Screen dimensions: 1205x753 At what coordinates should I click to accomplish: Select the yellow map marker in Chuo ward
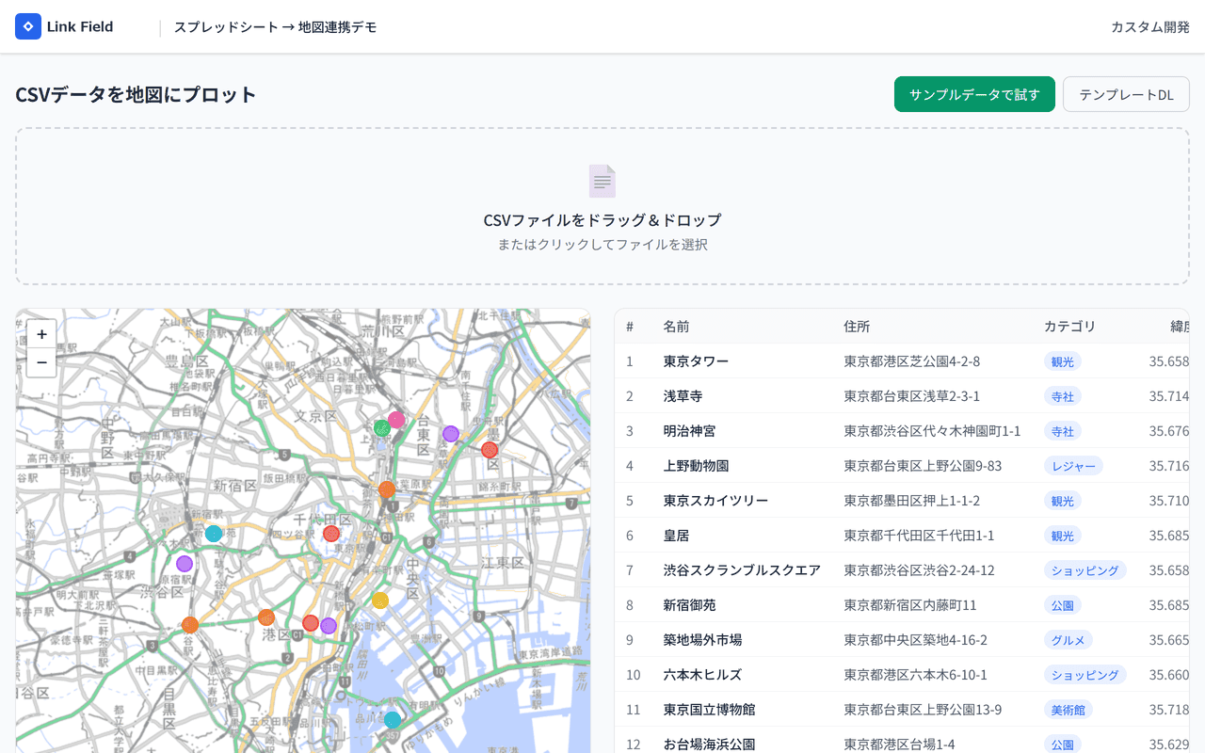pyautogui.click(x=380, y=601)
